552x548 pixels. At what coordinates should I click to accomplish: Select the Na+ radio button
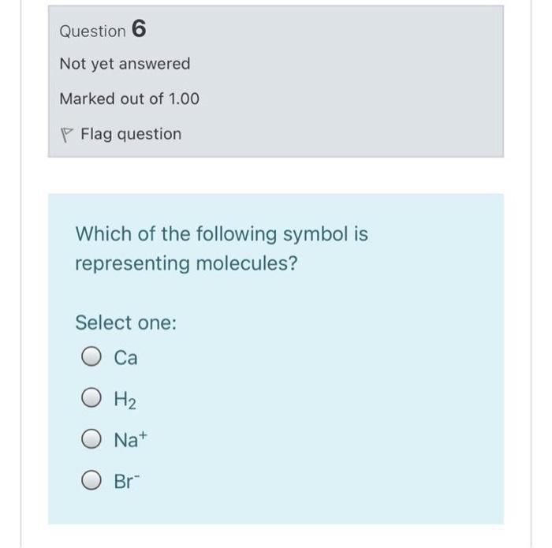(92, 440)
